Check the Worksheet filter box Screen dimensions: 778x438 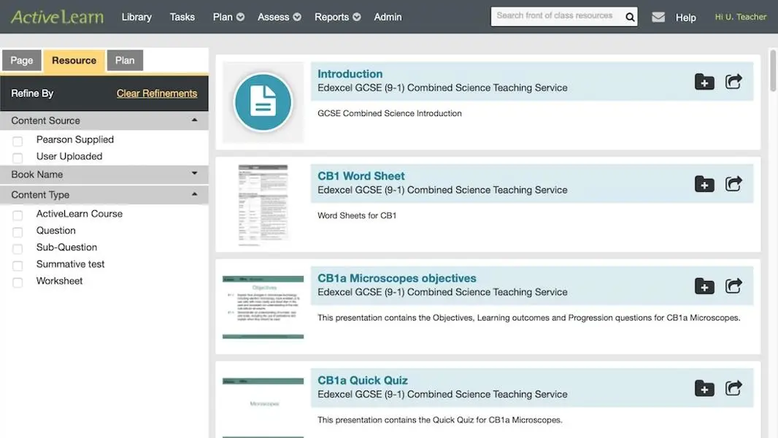pyautogui.click(x=18, y=283)
